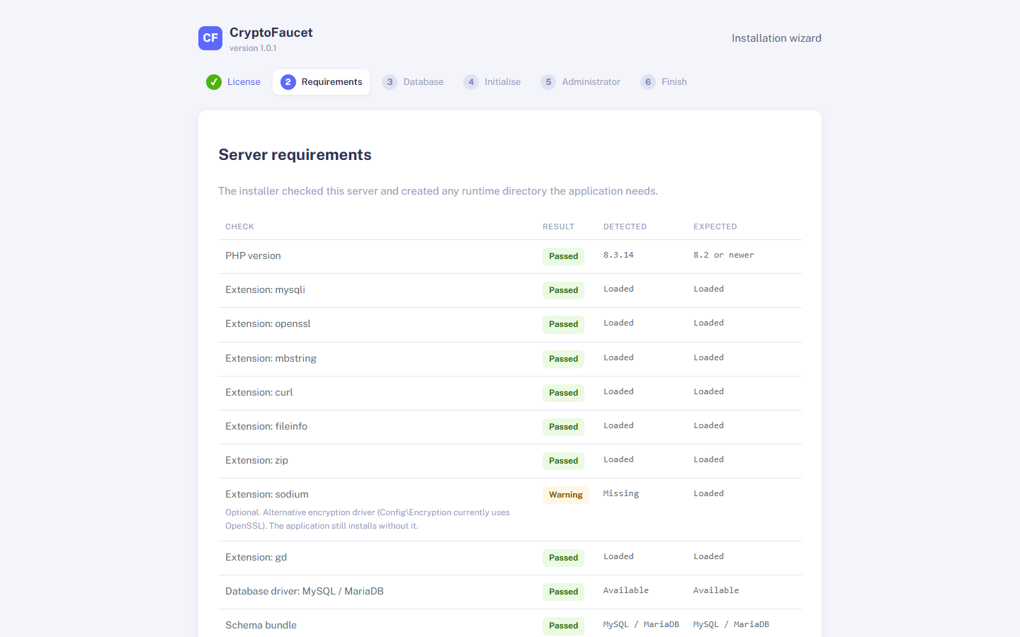Click the Passed badge for fileinfo
This screenshot has height=637, width=1020.
[x=563, y=427]
